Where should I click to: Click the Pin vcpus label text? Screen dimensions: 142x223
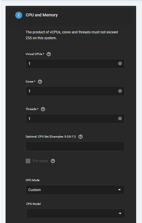(x=40, y=161)
